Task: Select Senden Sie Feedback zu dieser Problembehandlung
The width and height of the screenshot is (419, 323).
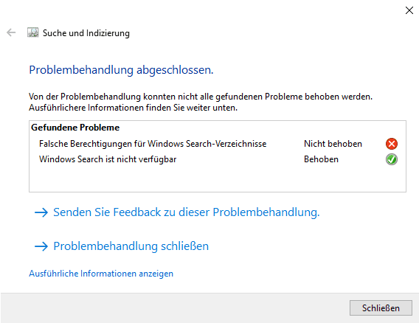Action: click(186, 212)
